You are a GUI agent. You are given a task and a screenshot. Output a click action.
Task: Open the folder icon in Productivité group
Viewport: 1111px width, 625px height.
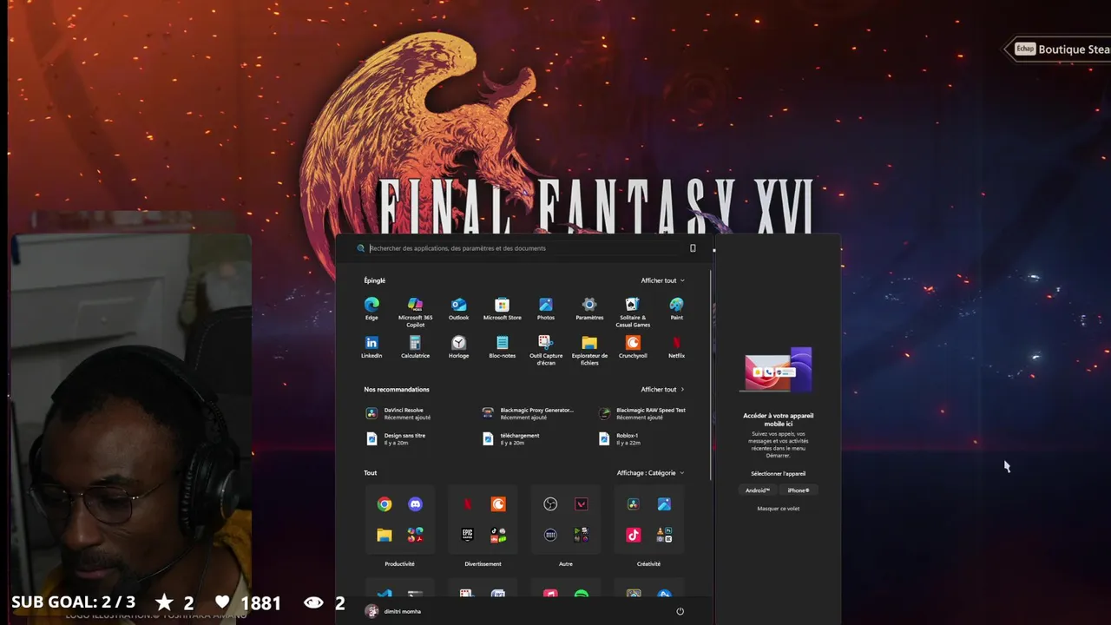pyautogui.click(x=385, y=535)
